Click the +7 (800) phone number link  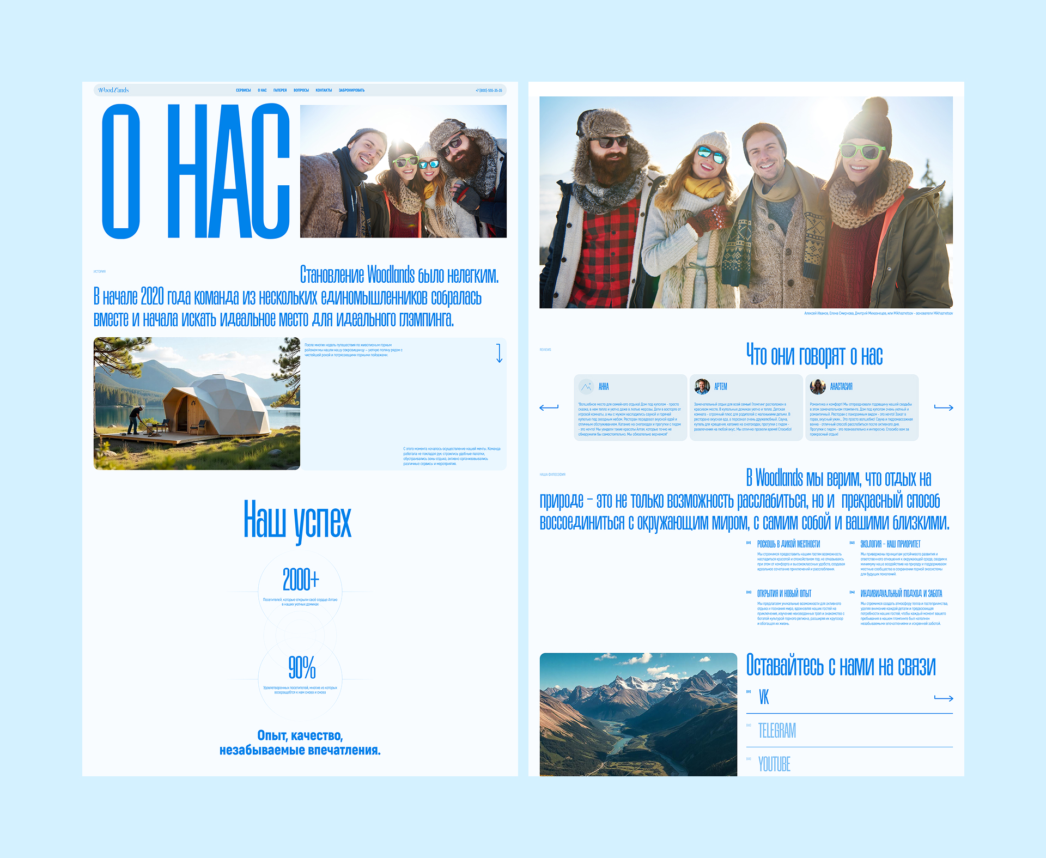(x=489, y=90)
